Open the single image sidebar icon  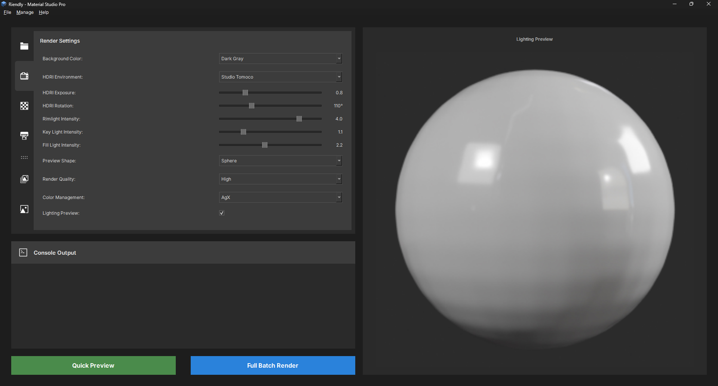point(24,209)
